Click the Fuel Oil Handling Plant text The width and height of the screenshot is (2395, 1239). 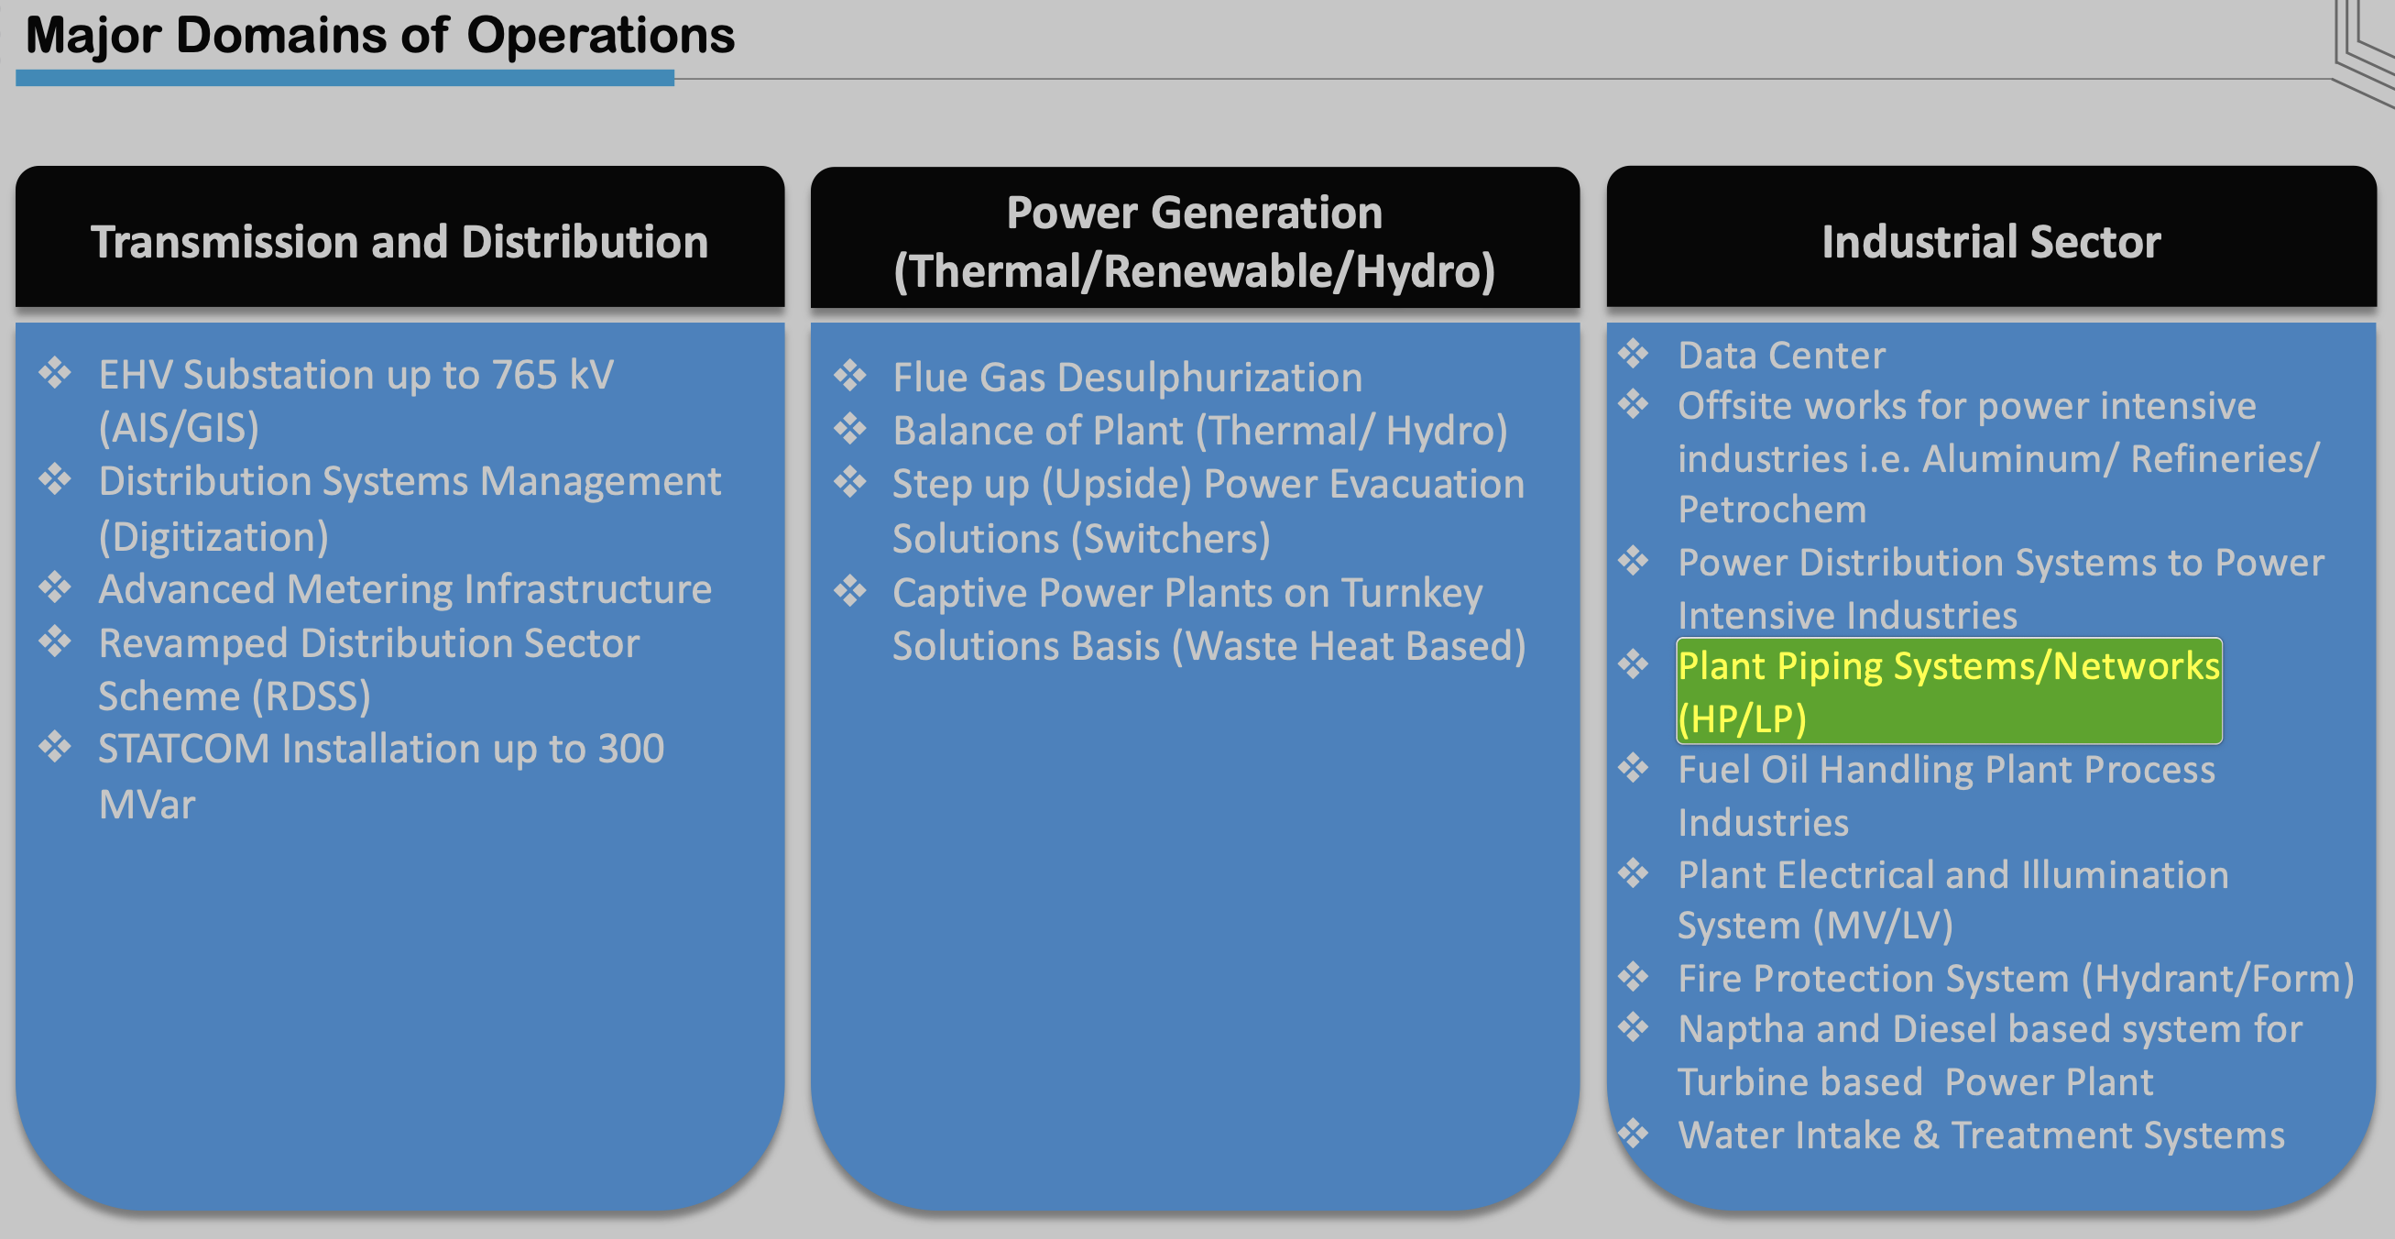pos(1945,795)
